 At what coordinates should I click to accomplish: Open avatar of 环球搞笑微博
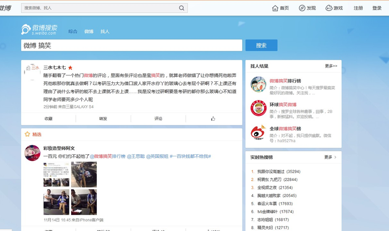(258, 109)
